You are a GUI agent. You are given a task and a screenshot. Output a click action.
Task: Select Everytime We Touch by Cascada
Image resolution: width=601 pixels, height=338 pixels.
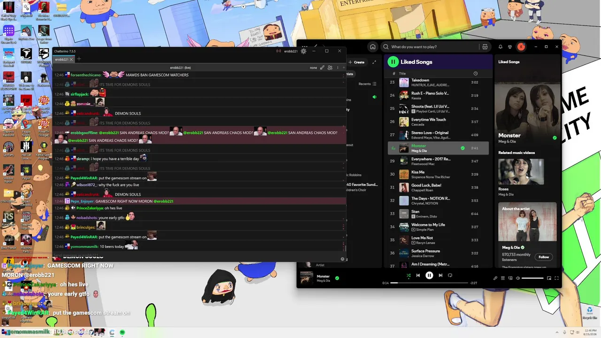point(438,122)
